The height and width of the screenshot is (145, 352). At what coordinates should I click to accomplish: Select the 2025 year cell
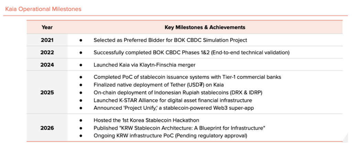(47, 92)
